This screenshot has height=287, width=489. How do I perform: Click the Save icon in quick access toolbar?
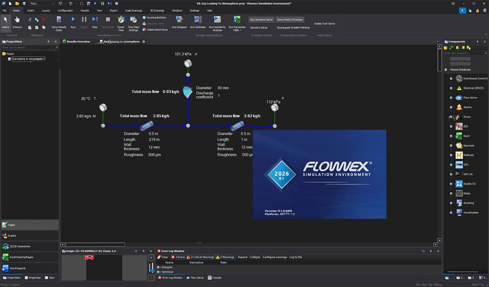pos(24,3)
